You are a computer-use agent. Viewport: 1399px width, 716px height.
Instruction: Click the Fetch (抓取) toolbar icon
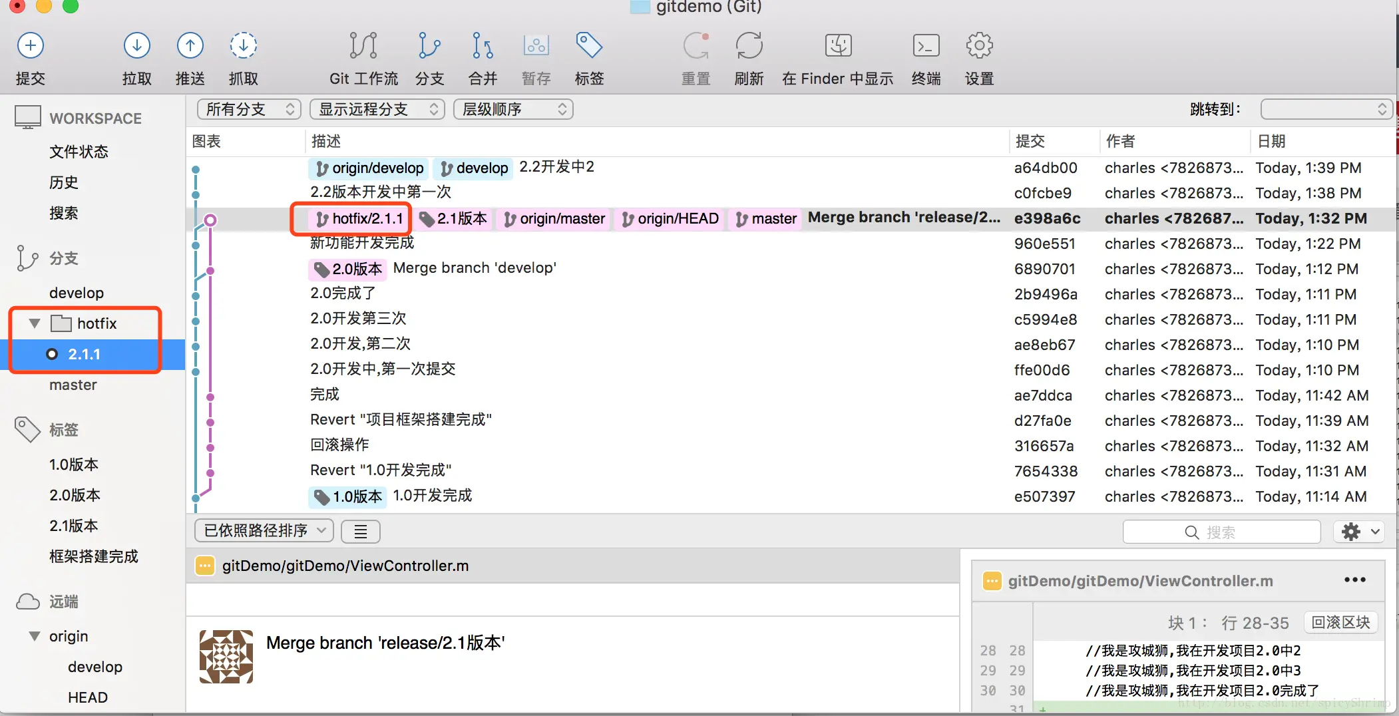(244, 46)
